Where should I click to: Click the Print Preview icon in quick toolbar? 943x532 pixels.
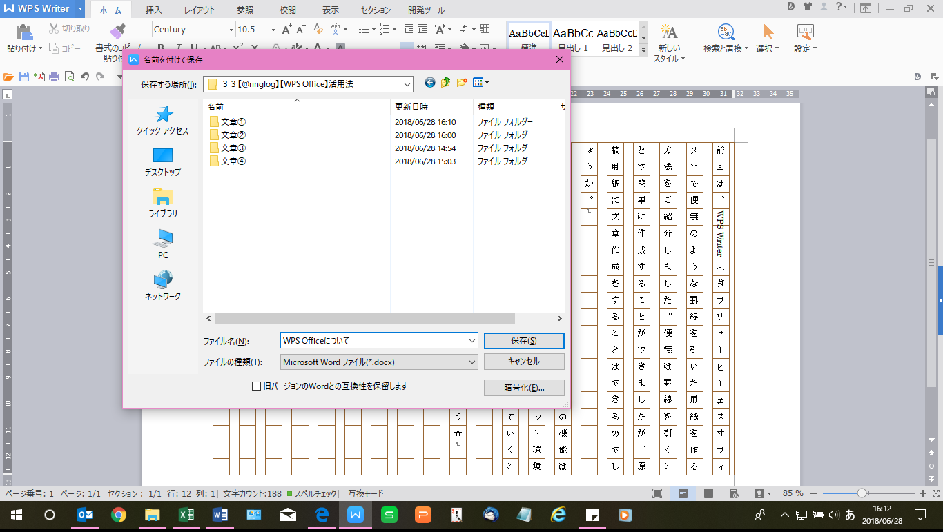[70, 77]
